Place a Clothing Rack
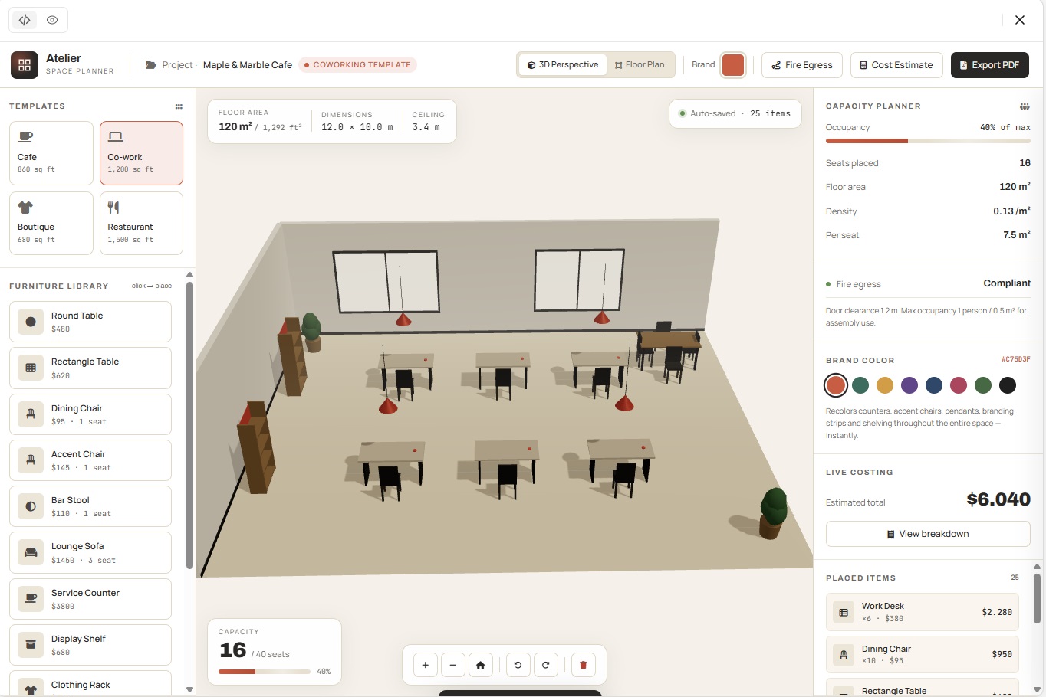Viewport: 1046px width, 697px height. click(90, 683)
